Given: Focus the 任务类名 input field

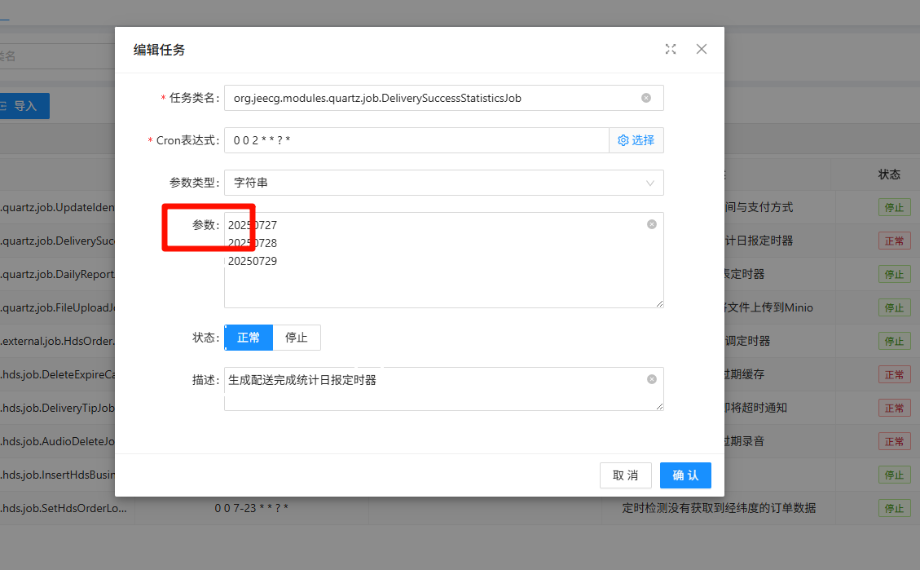Looking at the screenshot, I should pyautogui.click(x=443, y=98).
